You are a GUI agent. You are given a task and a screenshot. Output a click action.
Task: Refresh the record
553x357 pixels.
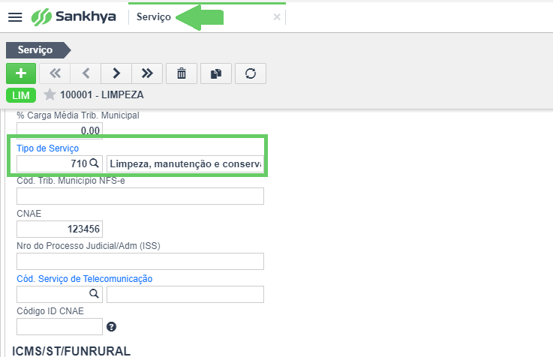point(251,73)
